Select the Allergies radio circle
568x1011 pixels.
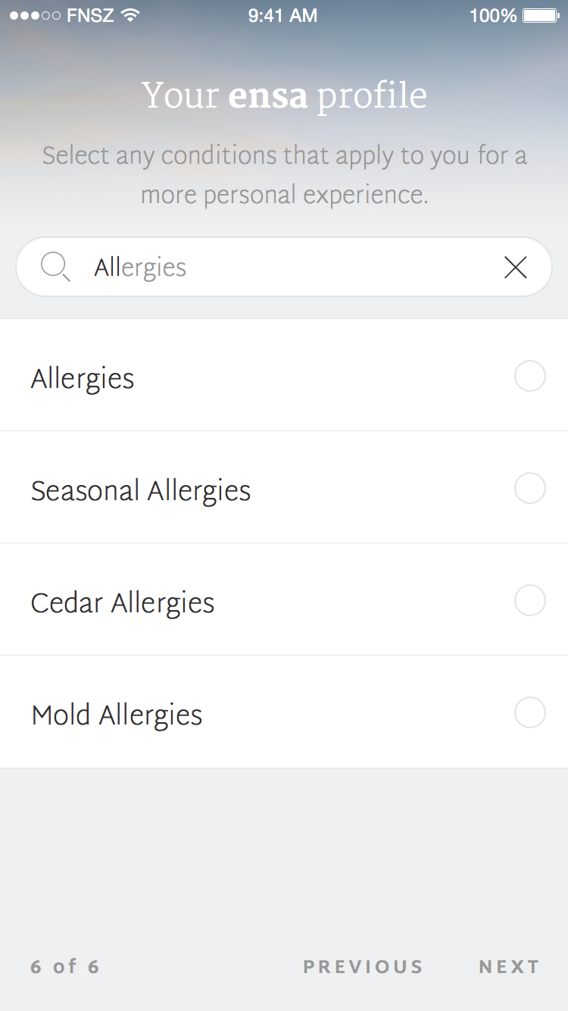[x=529, y=377]
